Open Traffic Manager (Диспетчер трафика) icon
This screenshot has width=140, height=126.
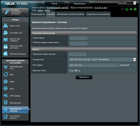point(6,40)
